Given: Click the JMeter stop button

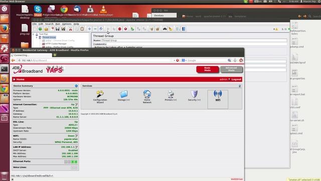Looking at the screenshot, I should tap(120, 29).
